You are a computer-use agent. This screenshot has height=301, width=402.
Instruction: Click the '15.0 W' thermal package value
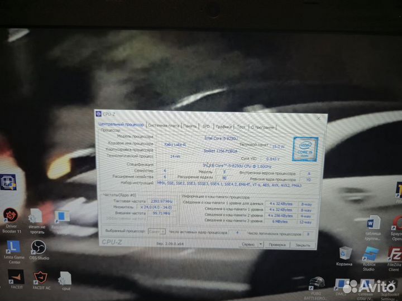click(279, 147)
